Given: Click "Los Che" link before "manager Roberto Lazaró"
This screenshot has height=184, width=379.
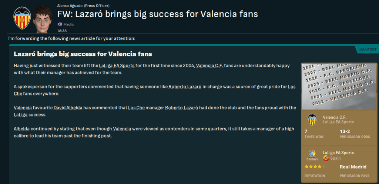Looking at the screenshot, I should [136, 108].
